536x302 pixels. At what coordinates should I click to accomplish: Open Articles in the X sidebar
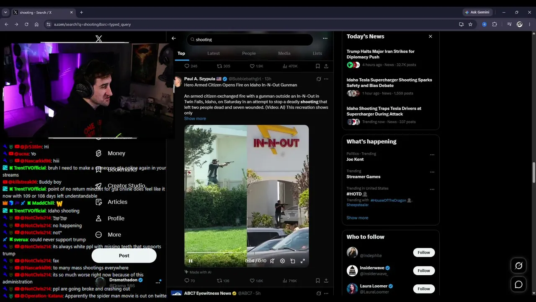pyautogui.click(x=111, y=202)
